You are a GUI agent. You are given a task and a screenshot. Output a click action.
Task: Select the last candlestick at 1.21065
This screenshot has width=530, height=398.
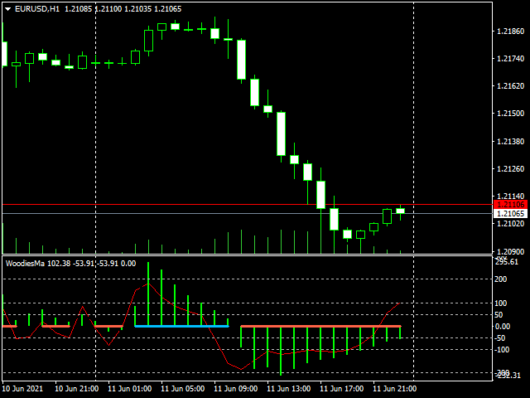401,211
